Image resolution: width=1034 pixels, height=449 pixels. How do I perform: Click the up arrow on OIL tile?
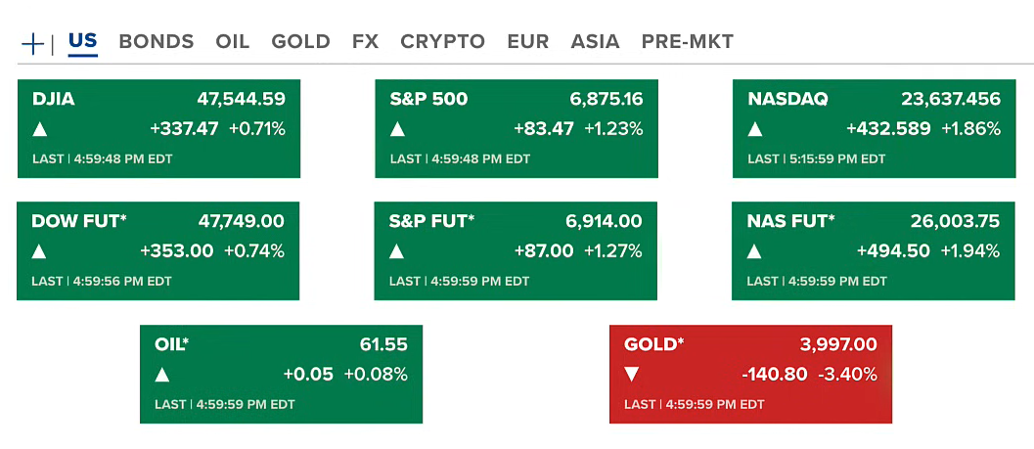click(162, 375)
